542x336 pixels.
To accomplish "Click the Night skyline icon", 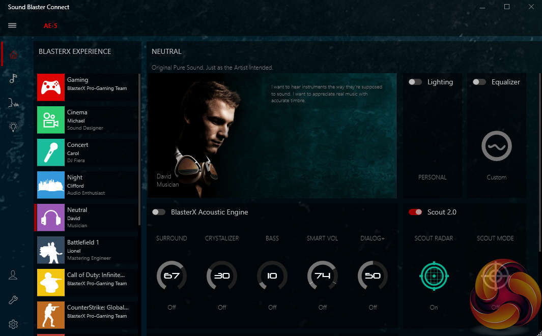I will click(x=51, y=185).
